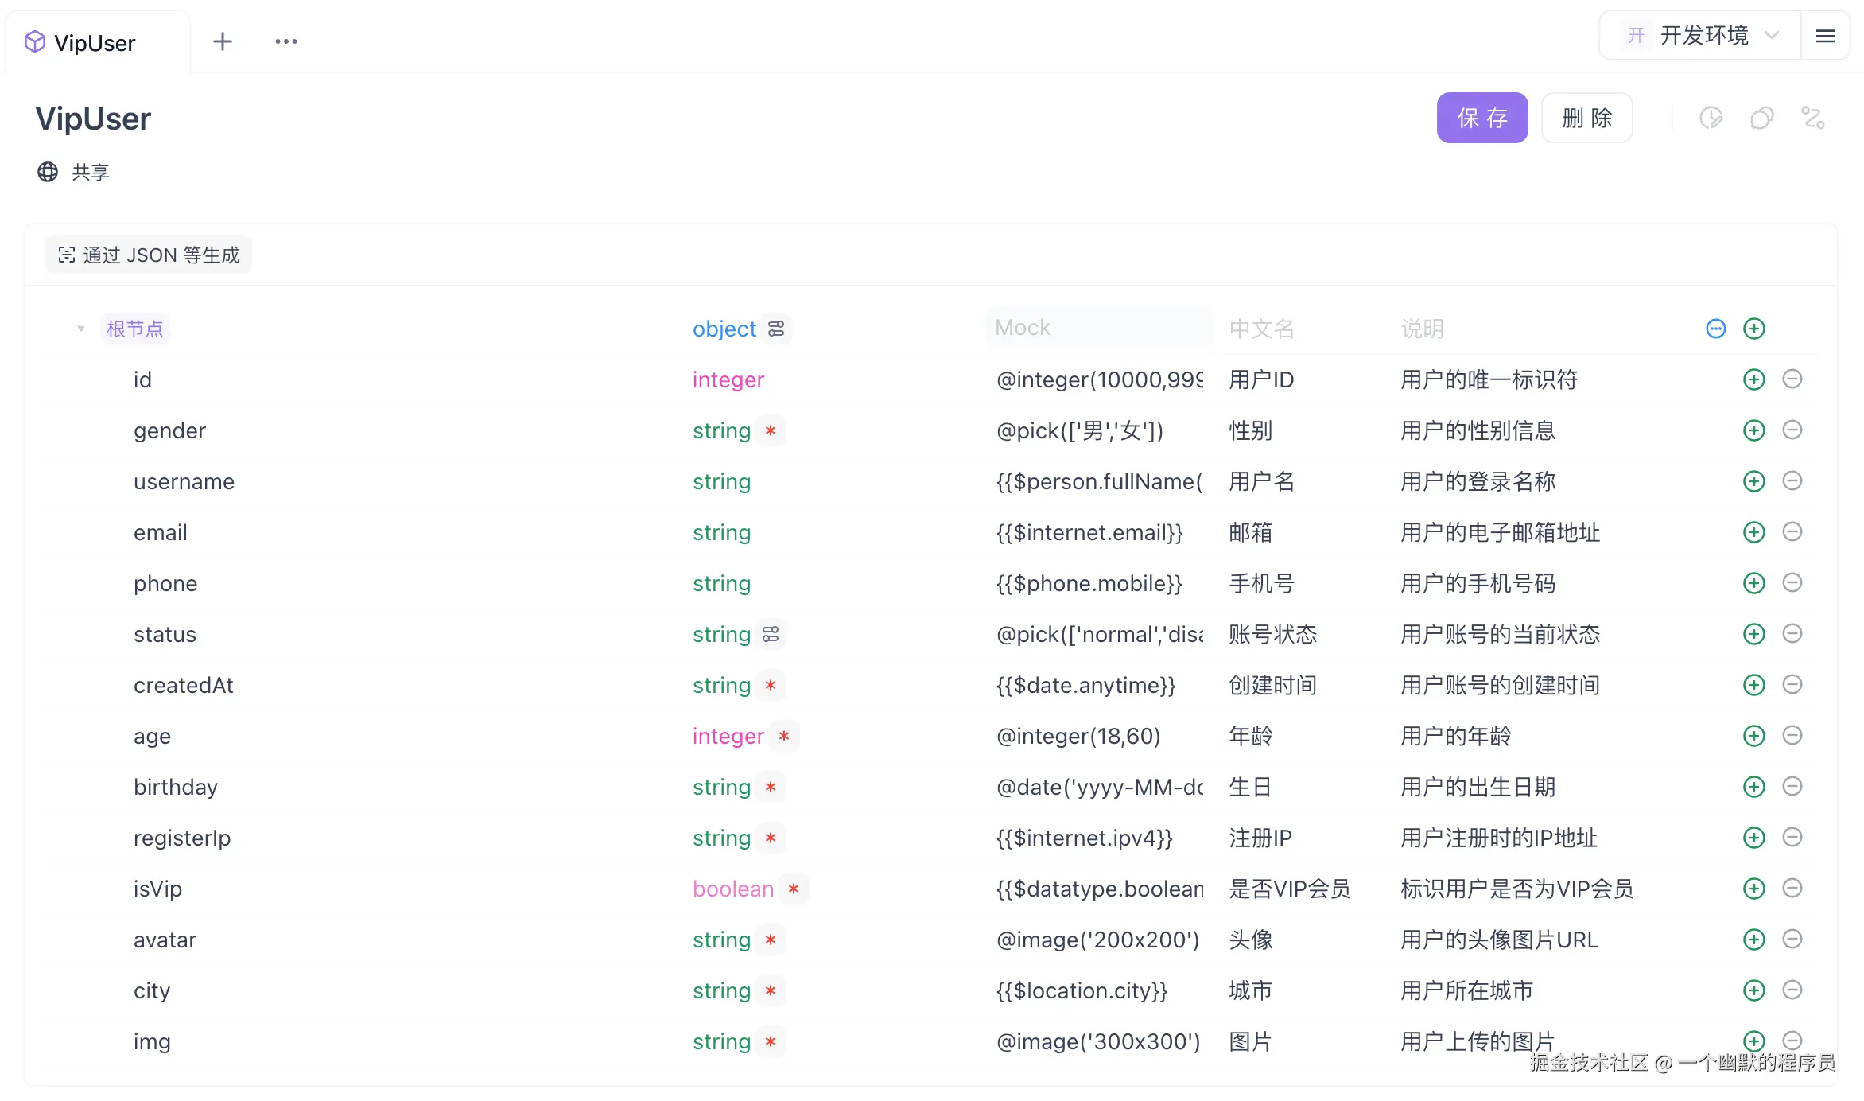Image resolution: width=1864 pixels, height=1101 pixels.
Task: Open the circled ellipsis options icon on the root row
Action: click(1715, 328)
